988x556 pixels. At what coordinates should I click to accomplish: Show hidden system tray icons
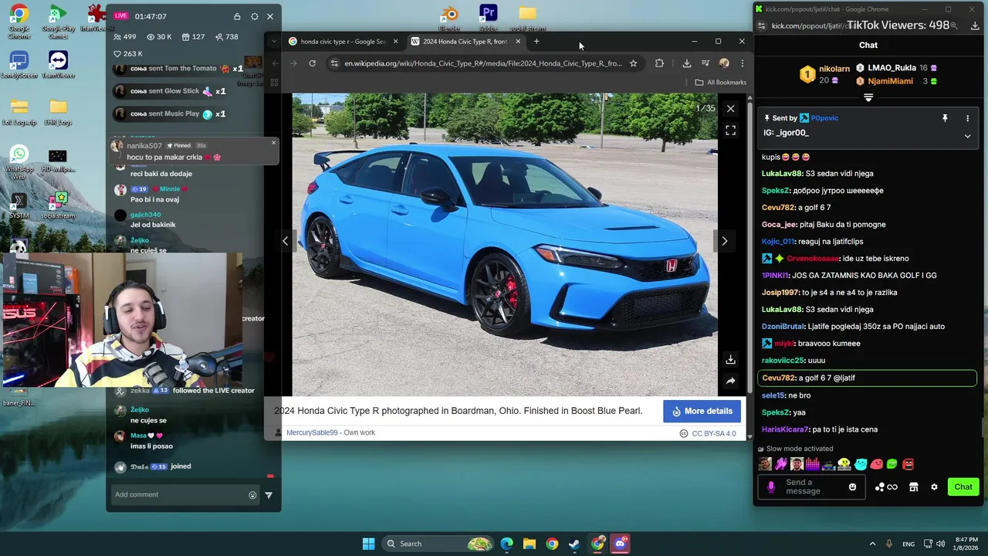coord(872,544)
